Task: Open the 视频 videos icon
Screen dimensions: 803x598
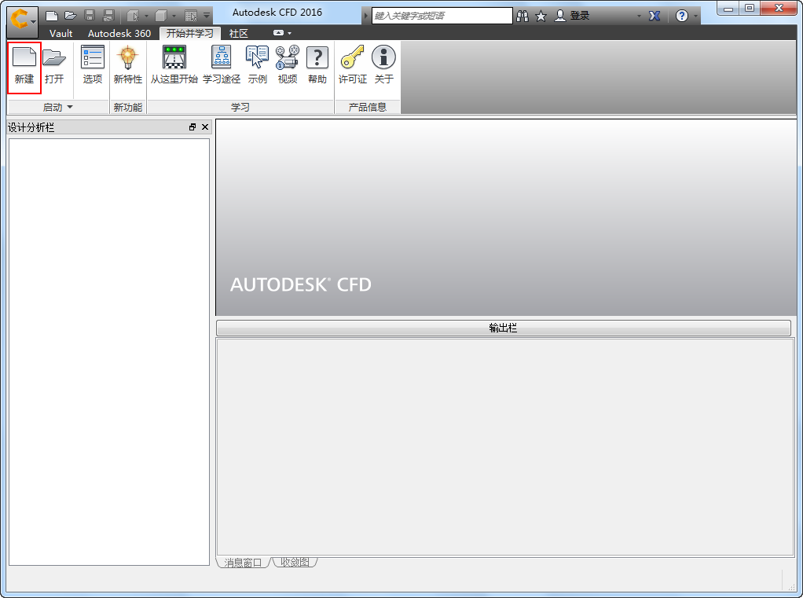Action: (288, 57)
